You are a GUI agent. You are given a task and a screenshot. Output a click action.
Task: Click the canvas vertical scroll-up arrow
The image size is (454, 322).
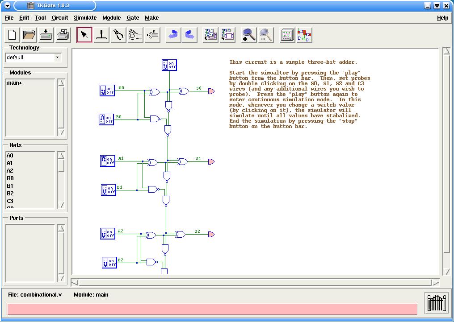point(446,51)
